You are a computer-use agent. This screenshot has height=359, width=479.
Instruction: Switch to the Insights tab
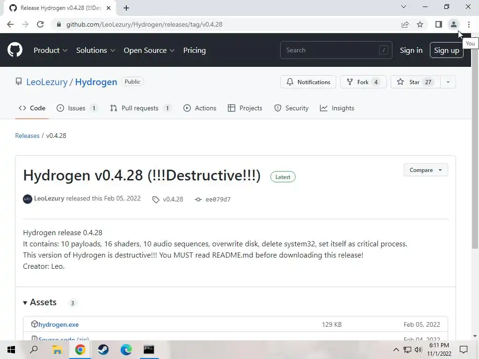(337, 108)
